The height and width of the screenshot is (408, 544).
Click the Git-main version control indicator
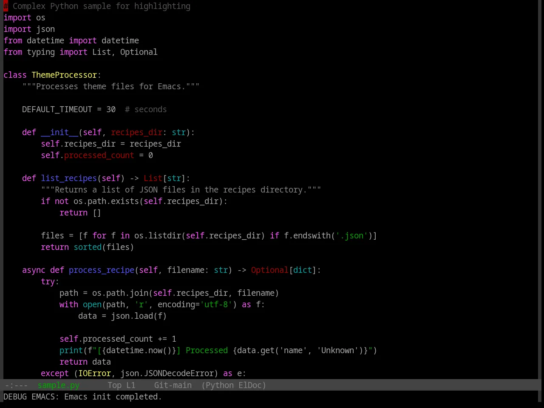click(173, 385)
